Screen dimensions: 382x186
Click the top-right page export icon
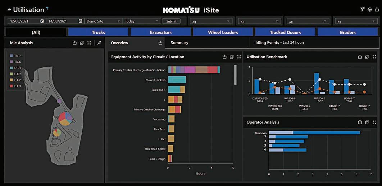(377, 9)
